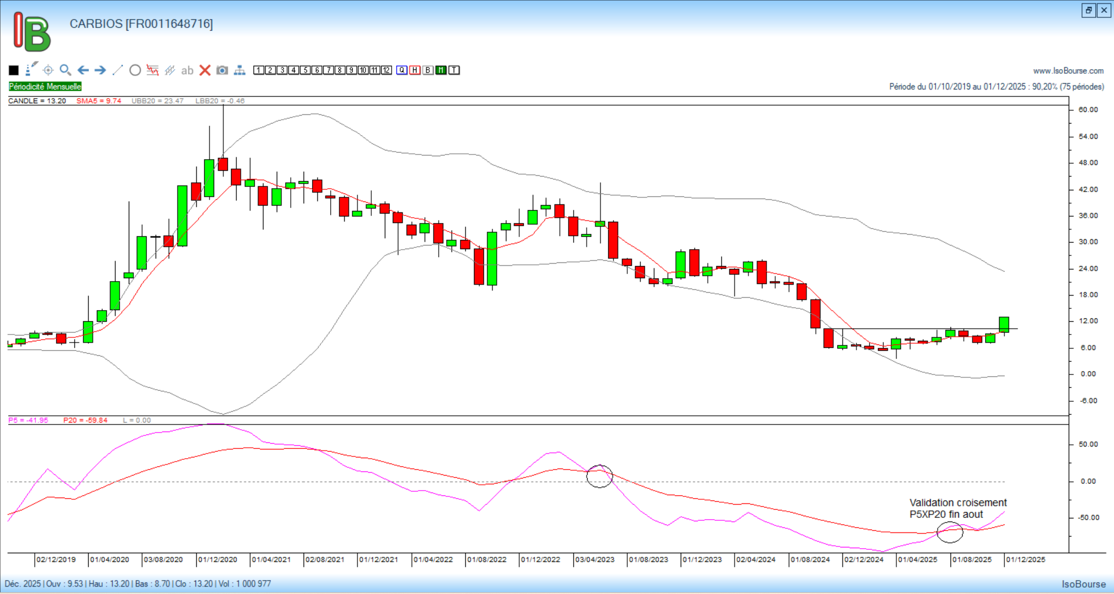Image resolution: width=1114 pixels, height=594 pixels.
Task: Select the trend line drawing tool
Action: click(x=118, y=70)
